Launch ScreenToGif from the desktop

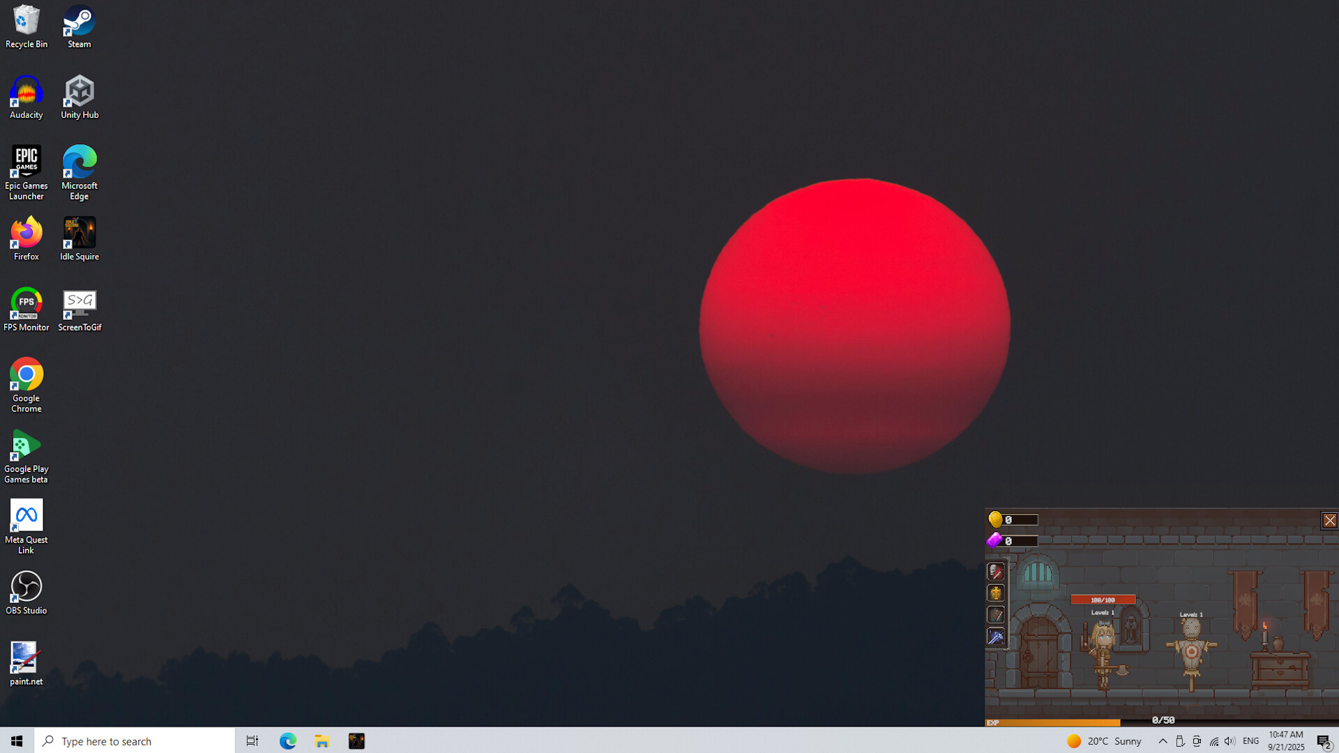(x=79, y=303)
